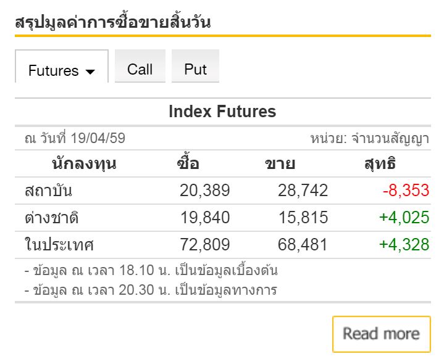
Task: Click the ขาย column header
Action: click(280, 164)
